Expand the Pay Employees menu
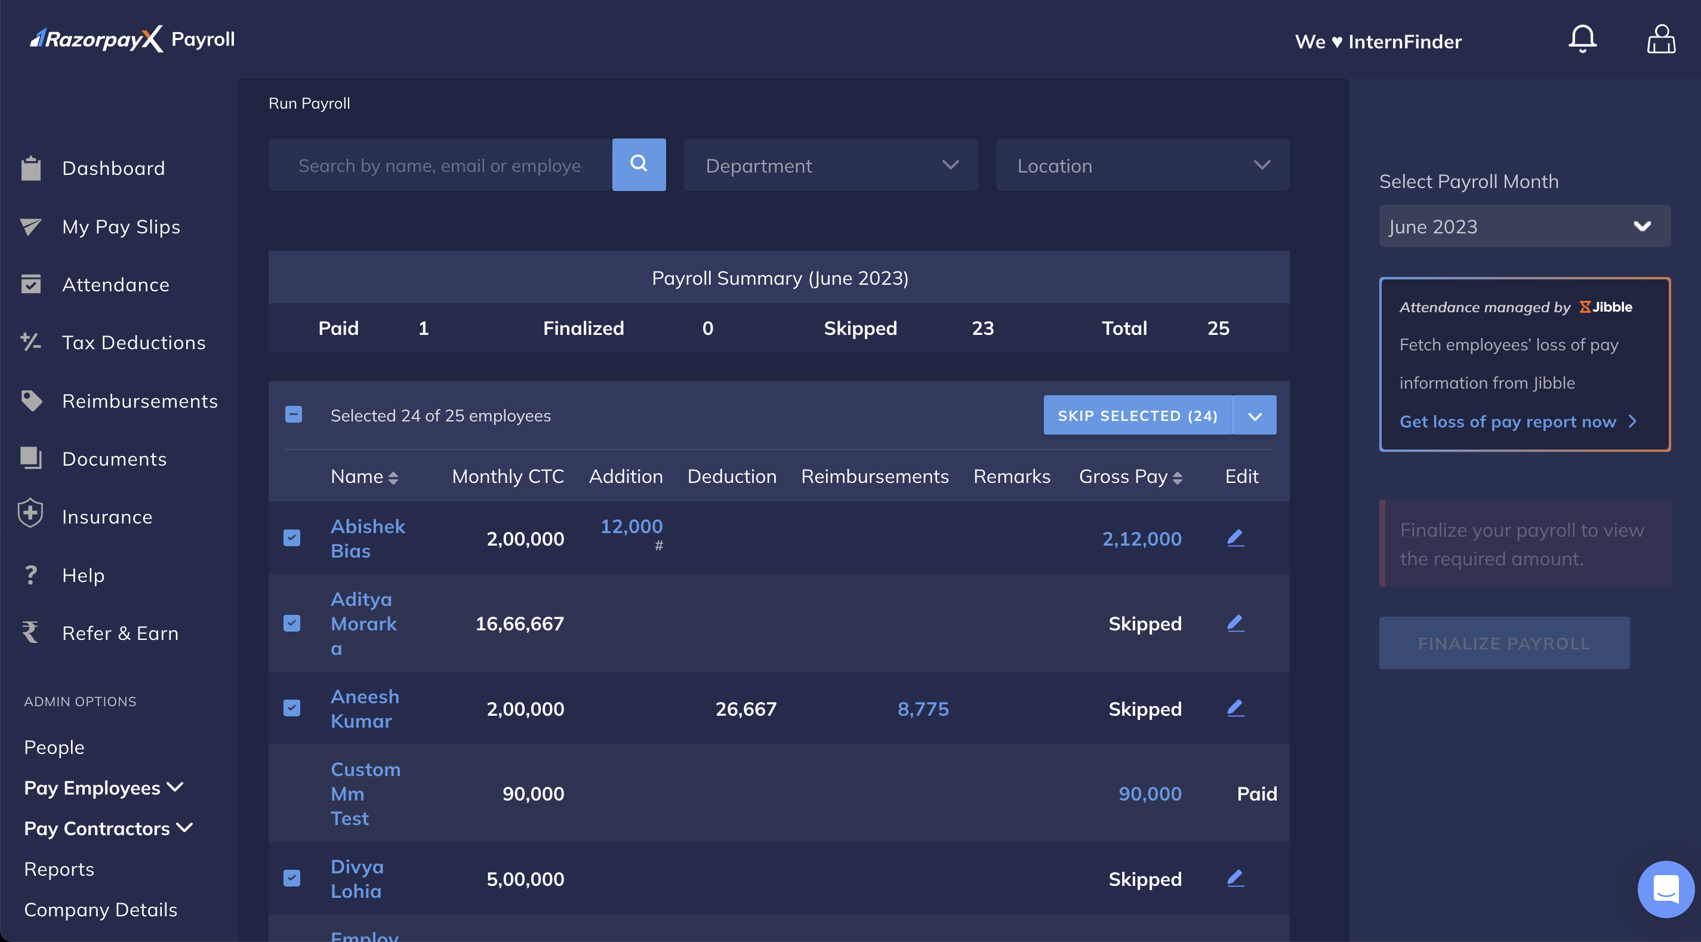 104,787
